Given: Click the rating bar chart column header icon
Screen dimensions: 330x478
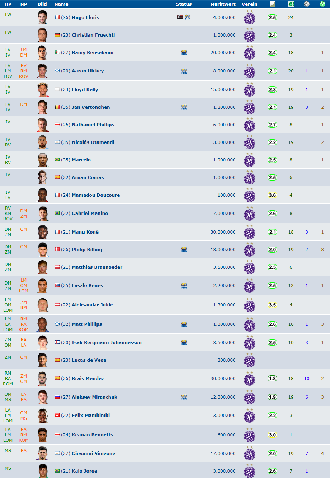Looking at the screenshot, I should tap(273, 4).
